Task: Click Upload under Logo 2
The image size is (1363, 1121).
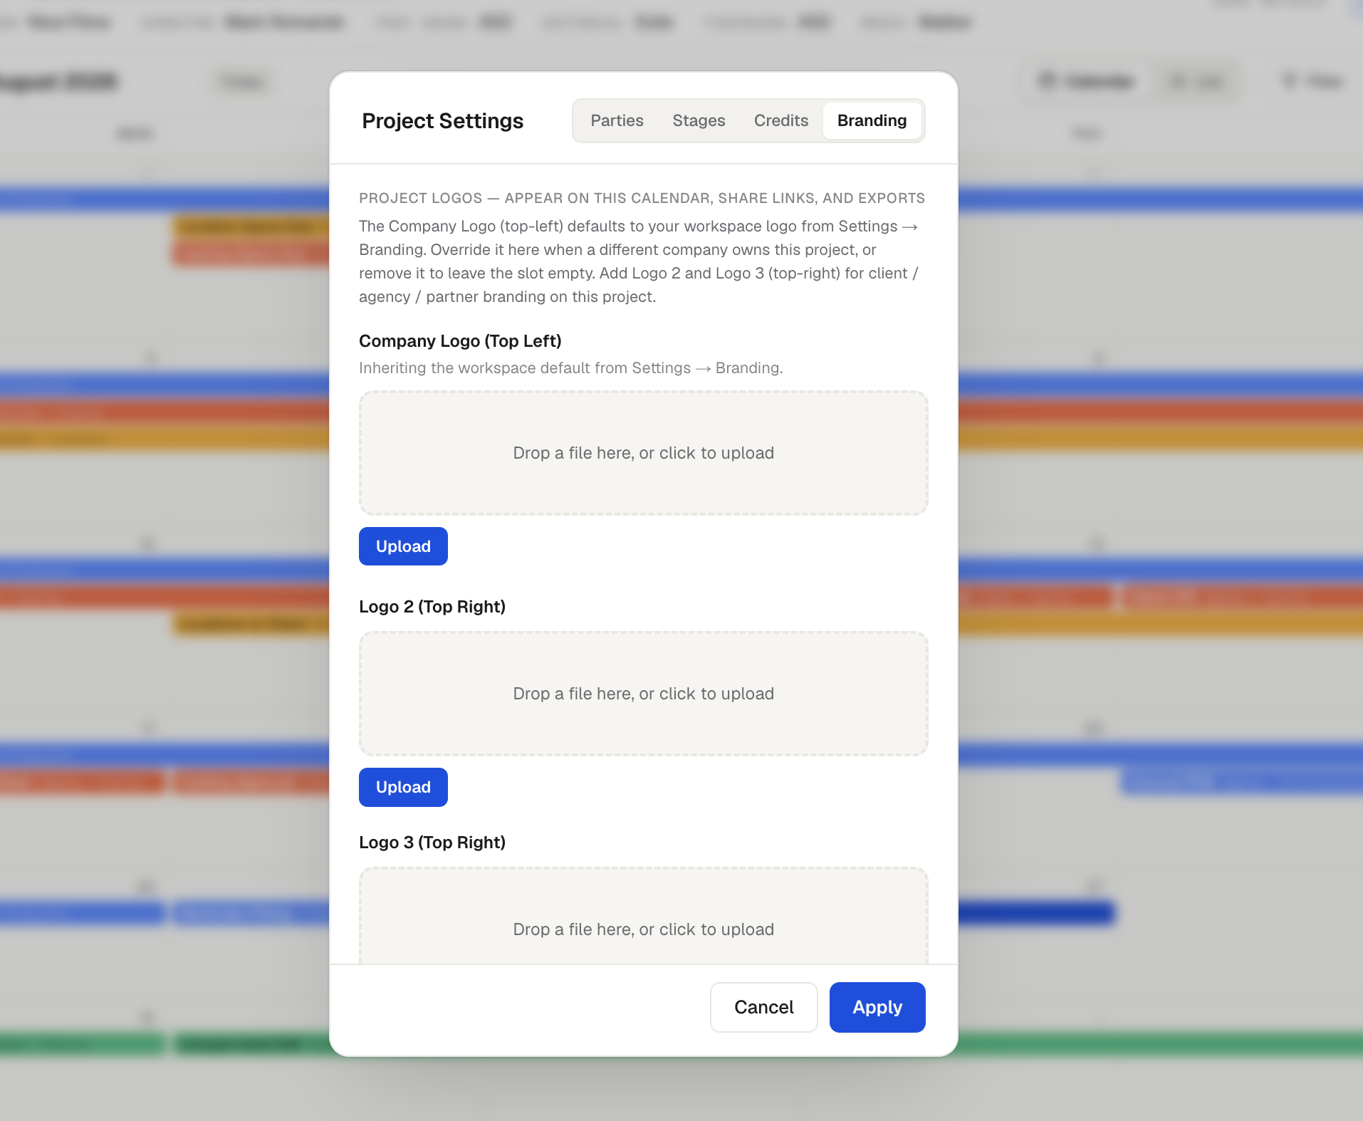Action: click(403, 787)
